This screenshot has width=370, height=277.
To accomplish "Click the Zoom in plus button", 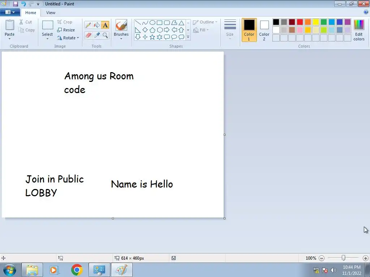I will tap(366, 258).
